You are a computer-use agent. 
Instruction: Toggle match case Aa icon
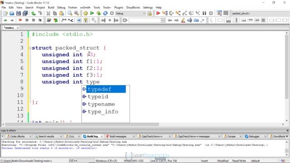pyautogui.click(x=196, y=20)
